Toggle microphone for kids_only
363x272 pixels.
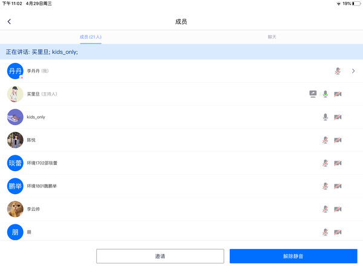pyautogui.click(x=325, y=117)
